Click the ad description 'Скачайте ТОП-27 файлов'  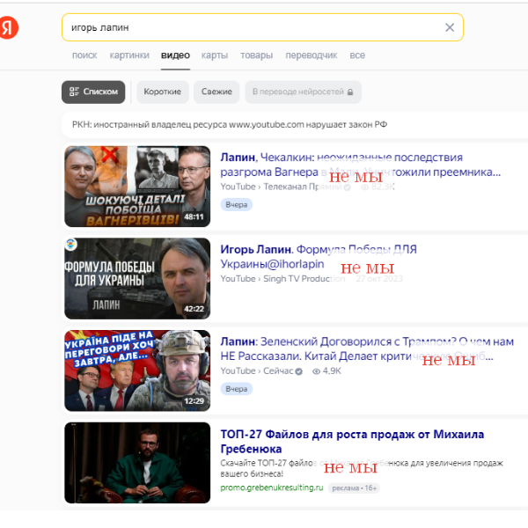tap(362, 468)
